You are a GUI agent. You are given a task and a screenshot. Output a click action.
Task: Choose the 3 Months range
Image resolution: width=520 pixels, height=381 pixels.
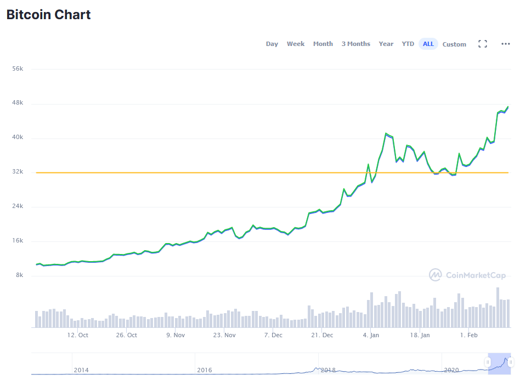point(356,44)
